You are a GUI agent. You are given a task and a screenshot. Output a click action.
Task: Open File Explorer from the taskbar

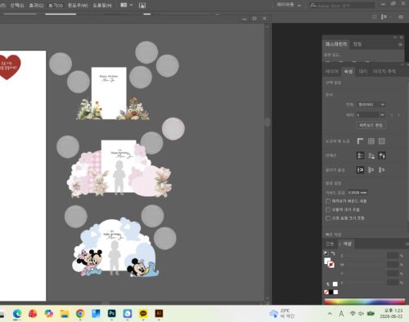click(65, 314)
